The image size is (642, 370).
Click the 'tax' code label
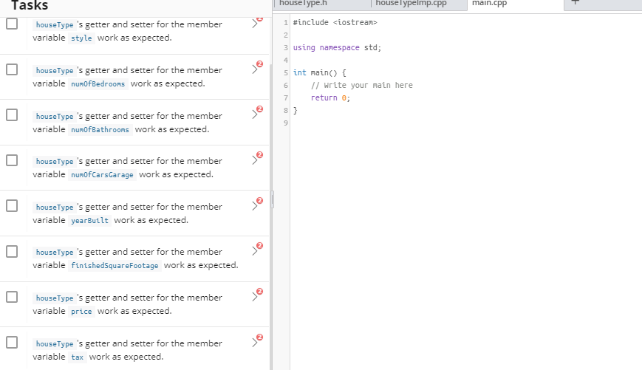click(x=78, y=357)
